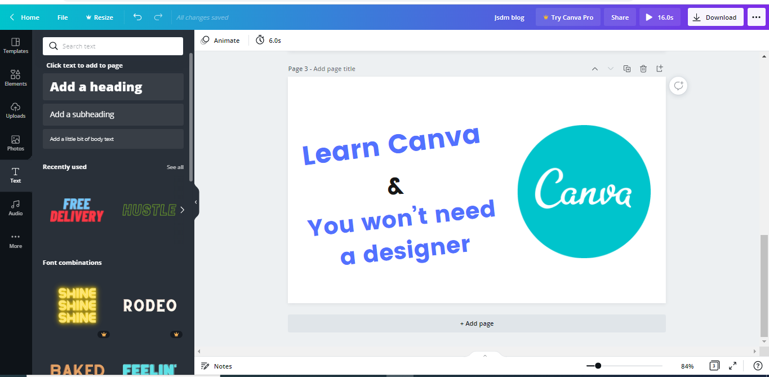Open the File menu
Viewport: 769px width, 377px height.
(x=63, y=17)
